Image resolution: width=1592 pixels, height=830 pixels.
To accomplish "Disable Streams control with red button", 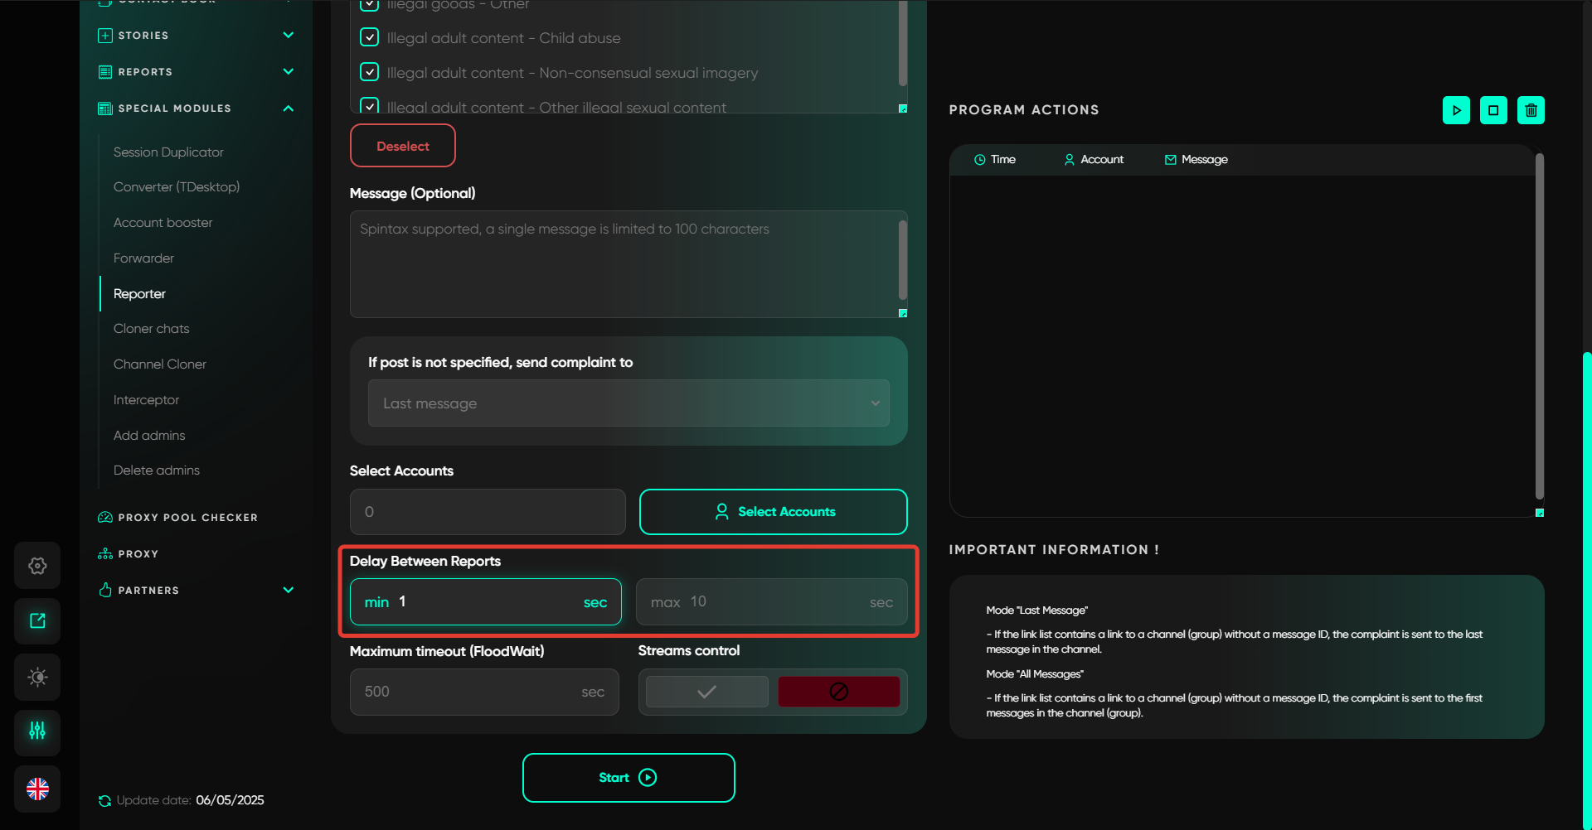I will (x=838, y=692).
